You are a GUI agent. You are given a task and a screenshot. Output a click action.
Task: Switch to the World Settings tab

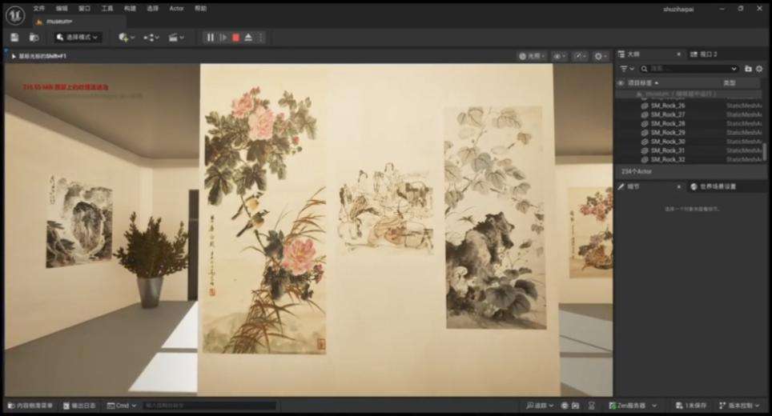point(717,186)
